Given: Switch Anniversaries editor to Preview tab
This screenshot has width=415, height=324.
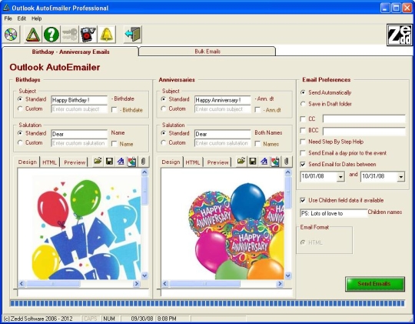Looking at the screenshot, I should [217, 162].
